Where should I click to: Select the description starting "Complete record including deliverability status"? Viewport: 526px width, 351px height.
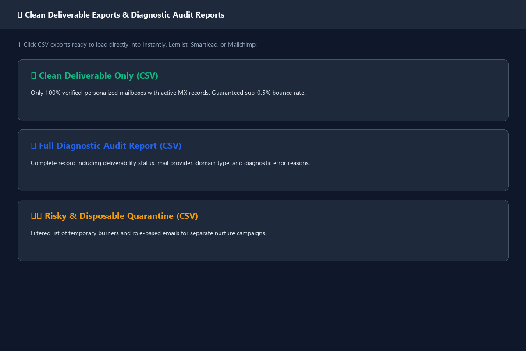point(170,163)
